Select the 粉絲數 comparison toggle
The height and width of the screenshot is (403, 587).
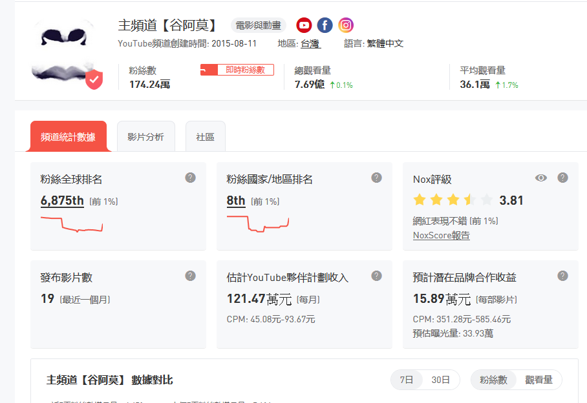(x=493, y=380)
